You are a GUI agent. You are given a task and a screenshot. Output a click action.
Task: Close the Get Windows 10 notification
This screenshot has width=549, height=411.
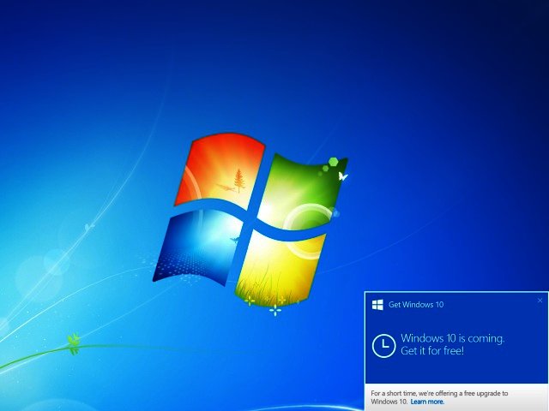click(540, 301)
